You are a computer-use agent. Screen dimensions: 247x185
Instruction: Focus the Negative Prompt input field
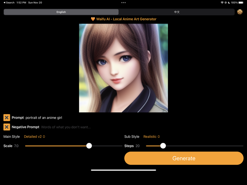66,127
